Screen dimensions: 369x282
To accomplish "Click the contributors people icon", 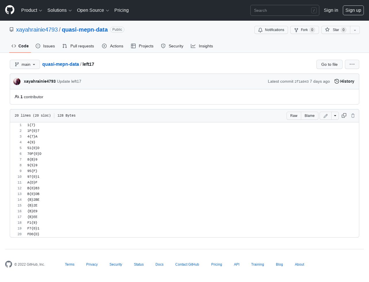I will click(x=17, y=97).
